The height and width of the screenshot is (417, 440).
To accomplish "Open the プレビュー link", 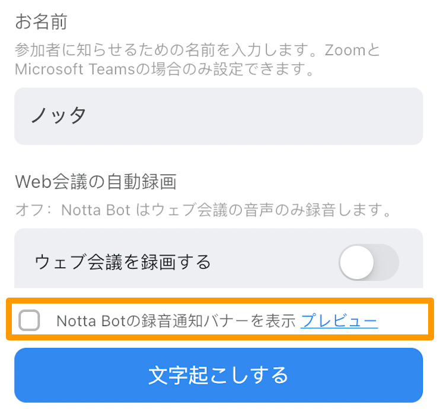I will coord(339,321).
